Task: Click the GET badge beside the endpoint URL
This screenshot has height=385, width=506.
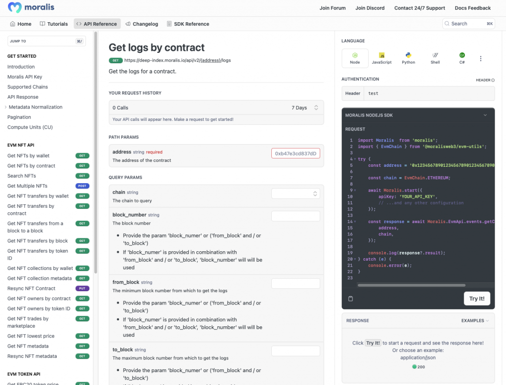Action: [116, 60]
